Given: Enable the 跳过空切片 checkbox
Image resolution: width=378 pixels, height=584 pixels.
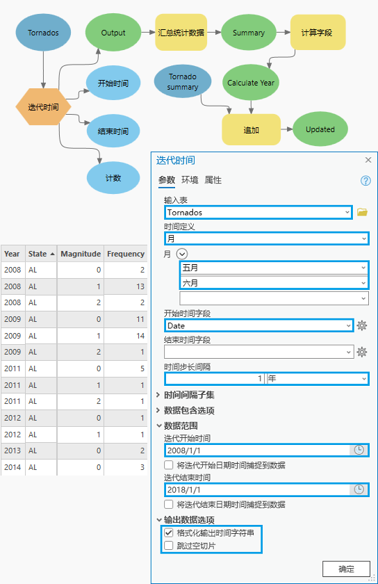Looking at the screenshot, I should pyautogui.click(x=169, y=546).
